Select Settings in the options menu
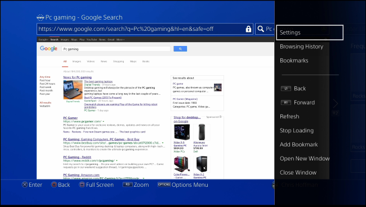 pos(310,33)
